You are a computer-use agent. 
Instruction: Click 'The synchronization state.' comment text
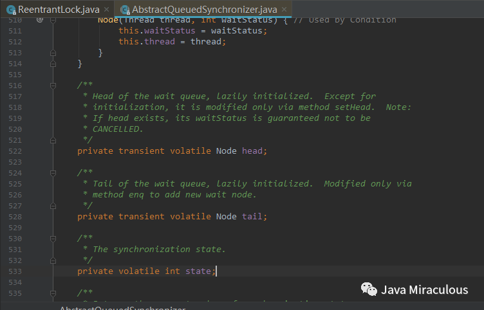click(159, 250)
